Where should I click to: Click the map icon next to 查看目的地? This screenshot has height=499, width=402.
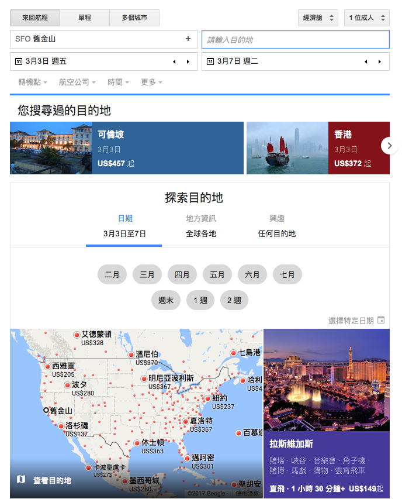(21, 479)
